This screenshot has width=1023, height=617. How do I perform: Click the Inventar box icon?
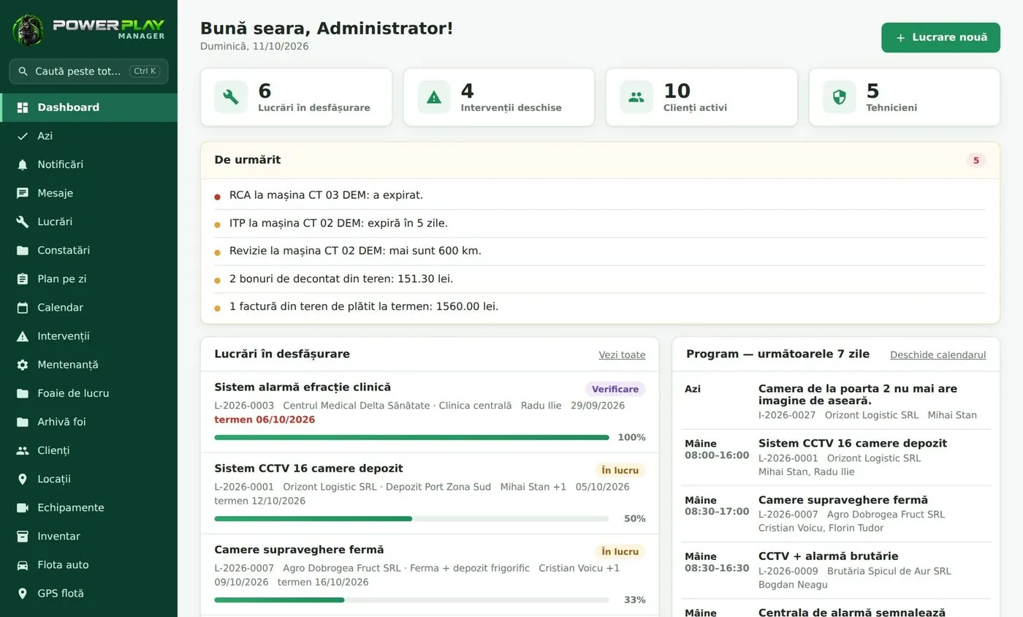click(23, 536)
